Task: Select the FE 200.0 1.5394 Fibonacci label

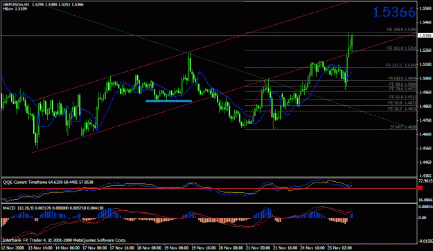Action: 402,30
